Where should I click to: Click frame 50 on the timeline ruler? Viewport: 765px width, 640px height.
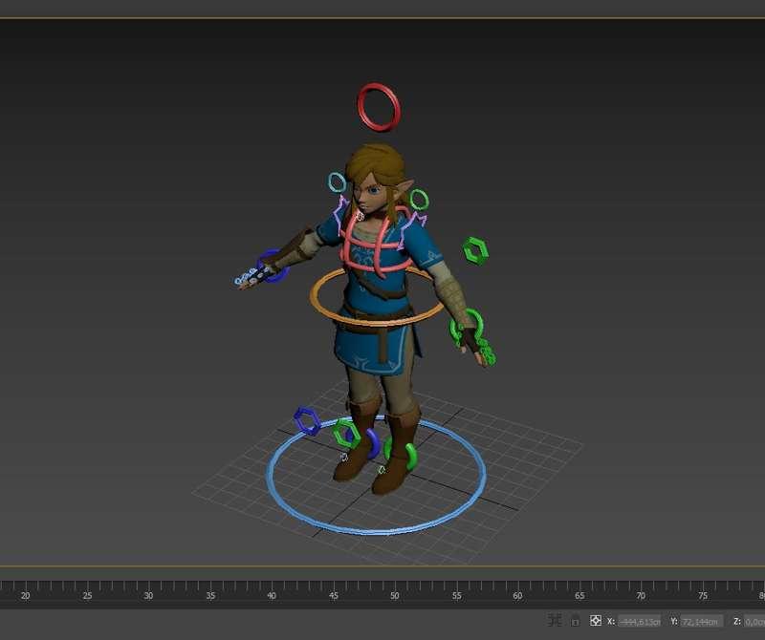pyautogui.click(x=395, y=596)
